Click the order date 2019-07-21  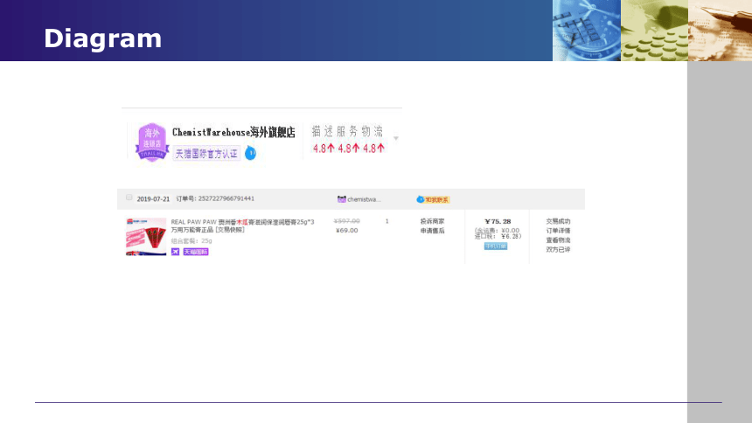153,199
